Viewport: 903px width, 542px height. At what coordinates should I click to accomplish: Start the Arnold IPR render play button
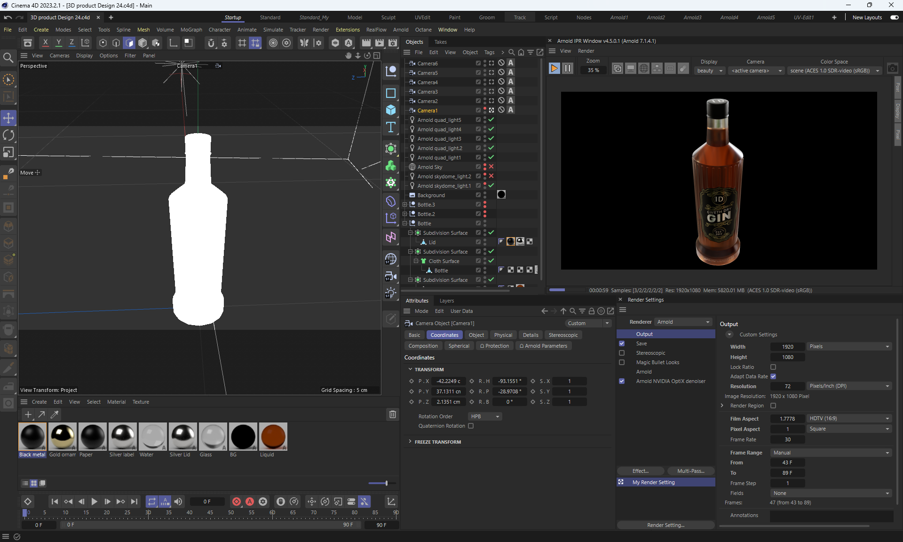(554, 69)
